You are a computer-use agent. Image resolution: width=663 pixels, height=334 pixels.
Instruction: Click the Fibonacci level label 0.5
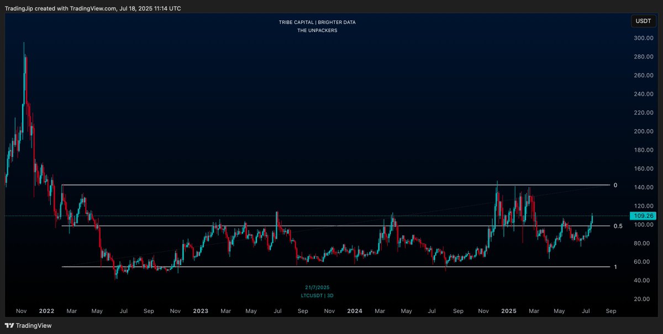(x=617, y=226)
